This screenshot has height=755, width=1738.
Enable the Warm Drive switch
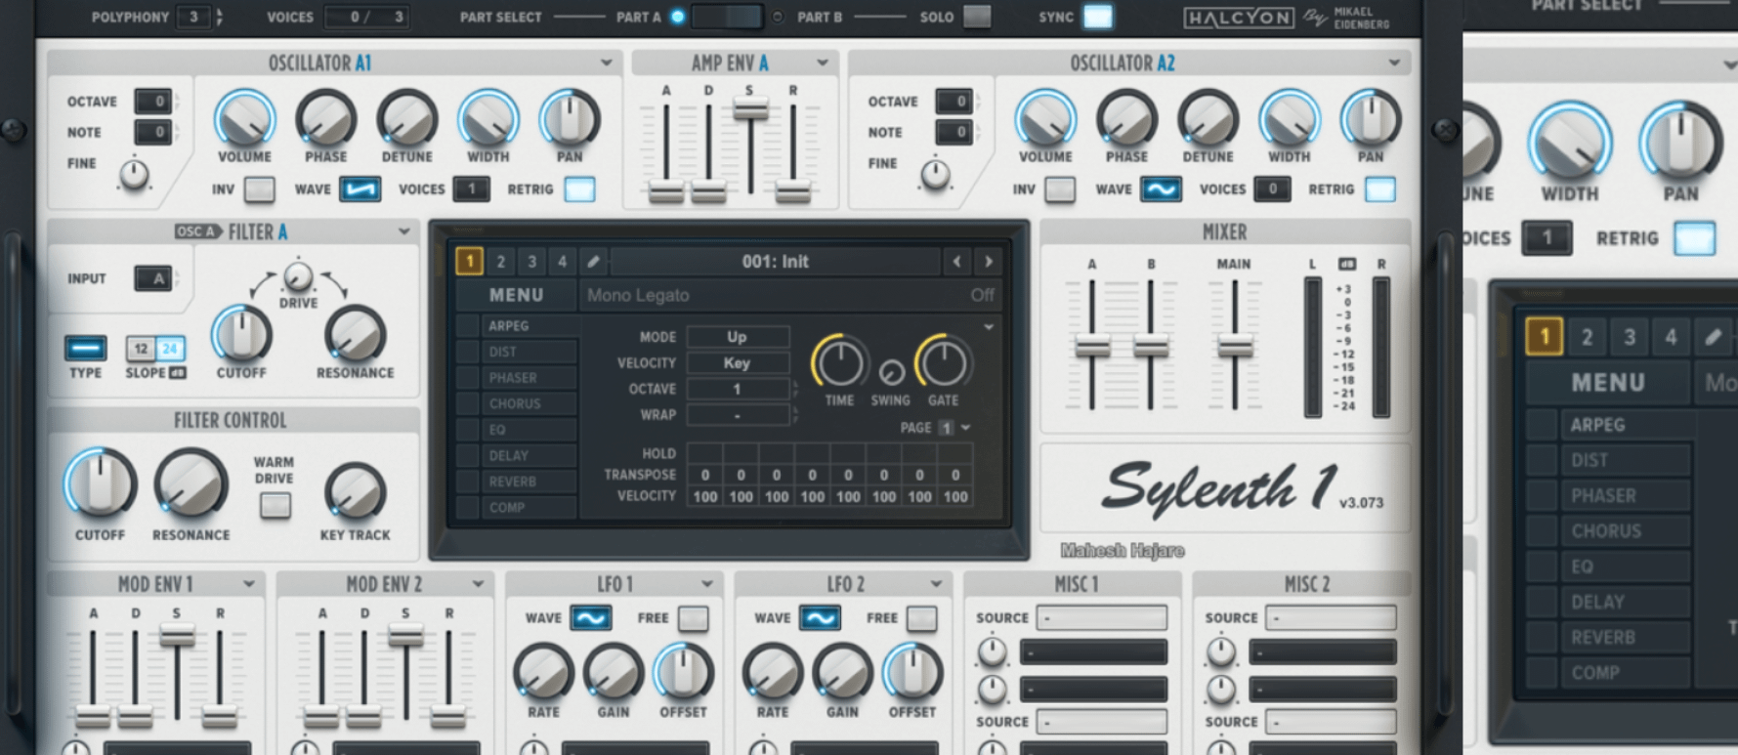(276, 505)
